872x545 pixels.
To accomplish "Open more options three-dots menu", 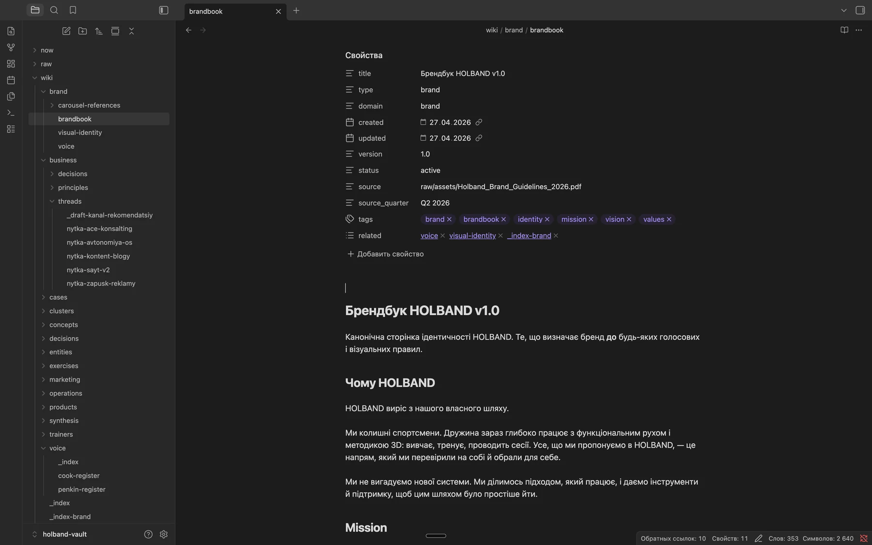I will coord(859,30).
